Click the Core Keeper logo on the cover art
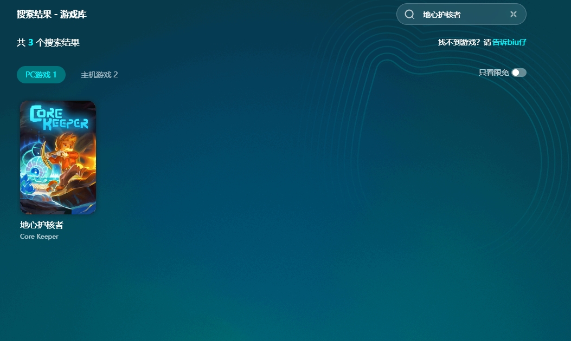 pos(57,117)
